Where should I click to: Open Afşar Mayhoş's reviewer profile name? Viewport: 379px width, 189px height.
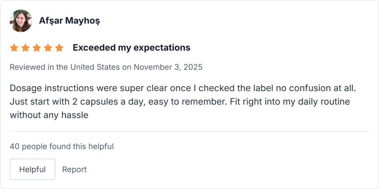[69, 21]
